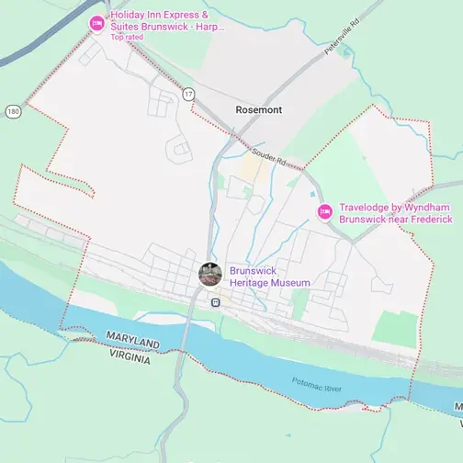Open the Brunswick Heritage Museum photo thumbnail

click(210, 274)
